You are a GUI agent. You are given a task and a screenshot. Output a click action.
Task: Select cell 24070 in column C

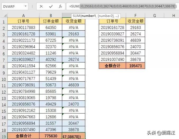(x=74, y=104)
